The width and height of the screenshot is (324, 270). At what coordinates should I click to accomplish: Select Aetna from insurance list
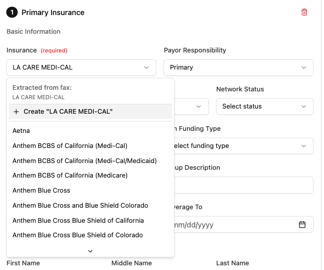(90, 131)
